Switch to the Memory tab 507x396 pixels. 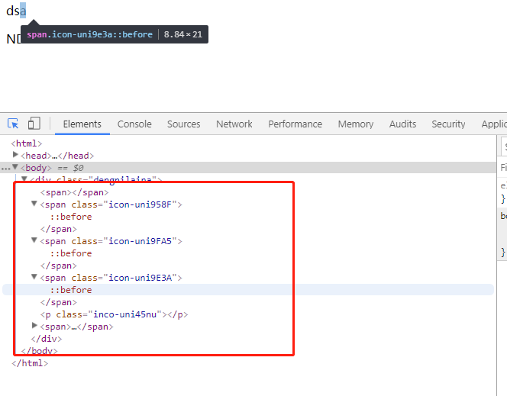[356, 124]
